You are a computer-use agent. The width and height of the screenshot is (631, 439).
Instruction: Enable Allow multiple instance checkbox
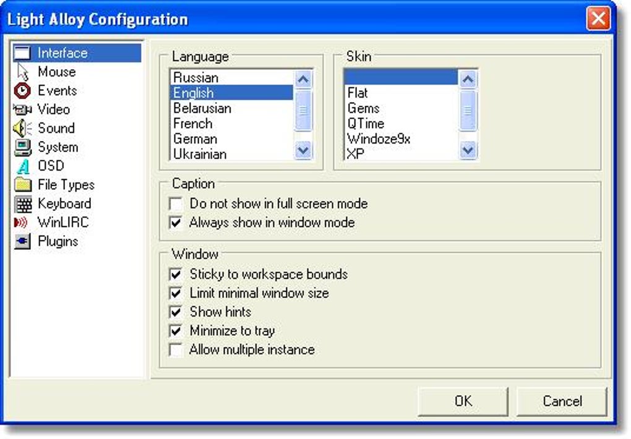pos(177,350)
